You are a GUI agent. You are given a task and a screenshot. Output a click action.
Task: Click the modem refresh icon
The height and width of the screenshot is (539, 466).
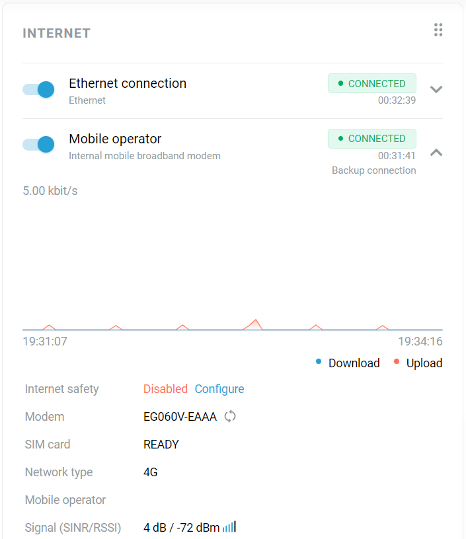coord(230,416)
